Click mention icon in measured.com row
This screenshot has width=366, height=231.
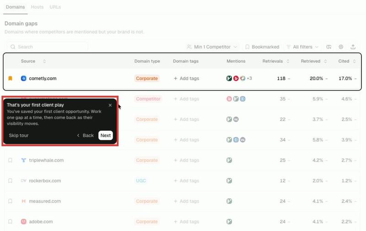pos(229,201)
